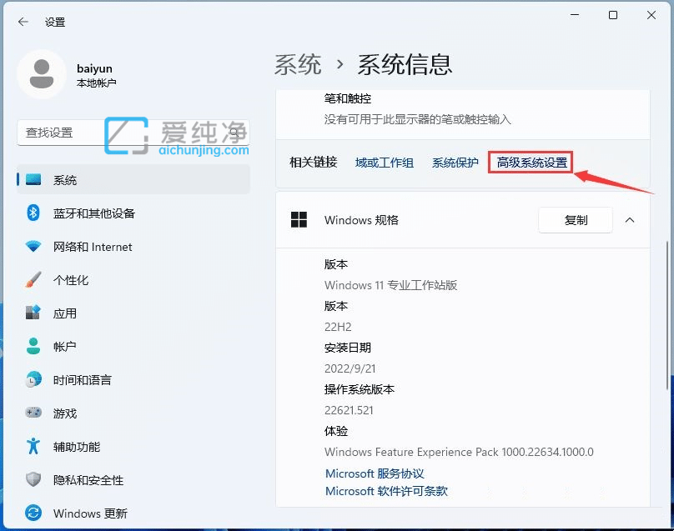Click the Wi-Fi network icon in sidebar

[33, 246]
